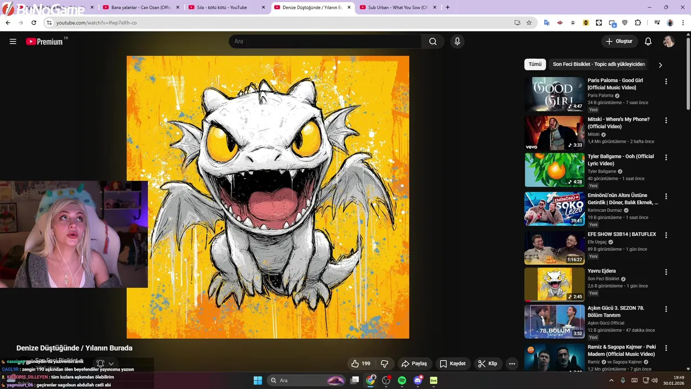
Task: Open Spotify from the taskbar
Action: click(x=402, y=380)
